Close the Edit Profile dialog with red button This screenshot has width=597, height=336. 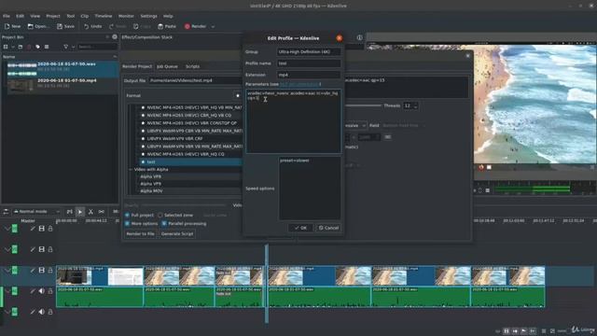[340, 38]
